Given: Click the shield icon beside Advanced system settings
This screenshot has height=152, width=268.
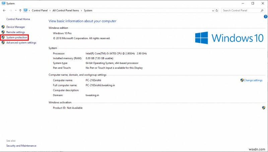Looking at the screenshot, I should point(3,43).
